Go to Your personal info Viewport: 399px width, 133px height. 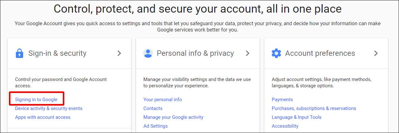tap(163, 100)
